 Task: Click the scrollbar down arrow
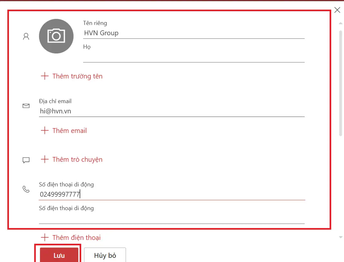point(340,237)
